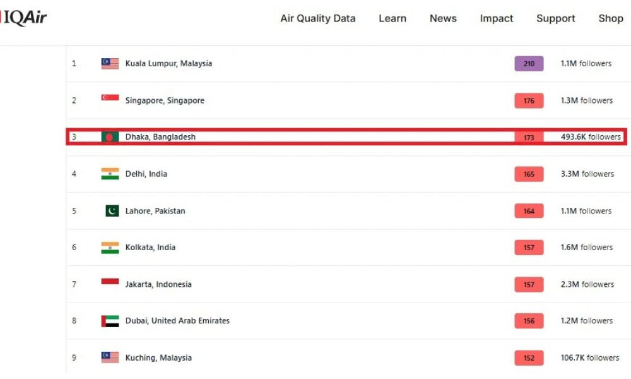Open the Impact menu item
The width and height of the screenshot is (631, 379).
(497, 18)
